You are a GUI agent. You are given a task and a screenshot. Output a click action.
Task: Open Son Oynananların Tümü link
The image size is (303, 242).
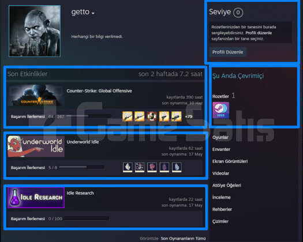[183, 239]
